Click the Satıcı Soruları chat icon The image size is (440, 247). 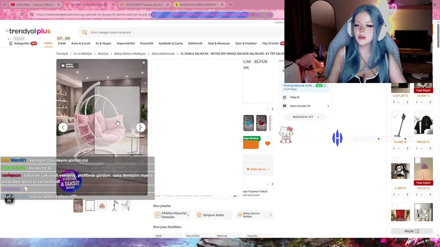(284, 106)
